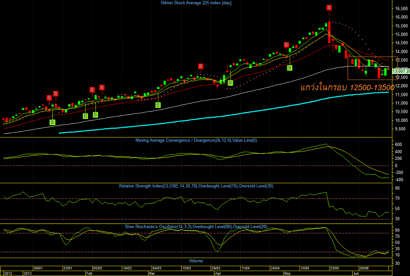This screenshot has height=276, width=410.
Task: Click the 12,000 price axis label
Action: 401,86
